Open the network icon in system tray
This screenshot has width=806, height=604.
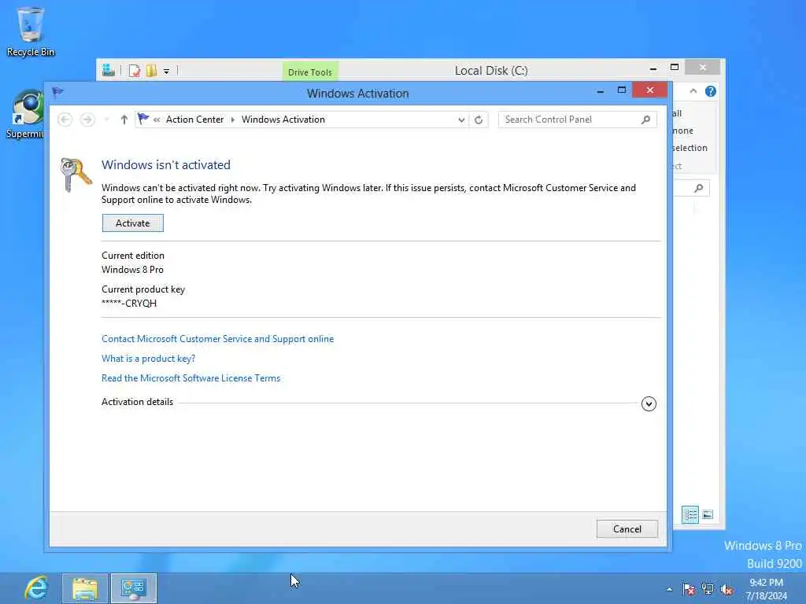click(x=708, y=589)
